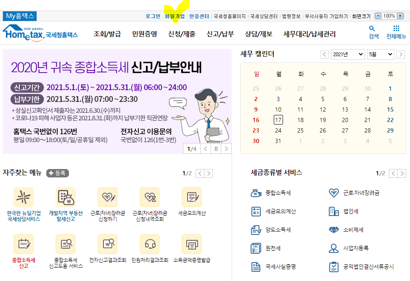Select 법인세 building icon service
The height and width of the screenshot is (281, 410).
coord(343,211)
